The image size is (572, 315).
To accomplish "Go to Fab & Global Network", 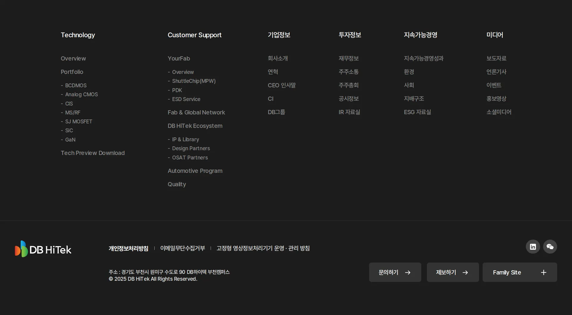I will point(196,112).
